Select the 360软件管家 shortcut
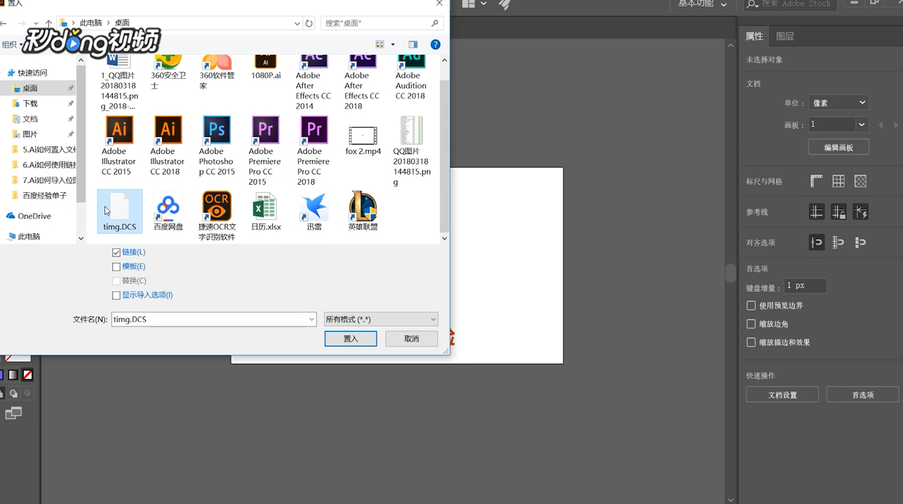Viewport: 903px width, 504px height. point(217,72)
